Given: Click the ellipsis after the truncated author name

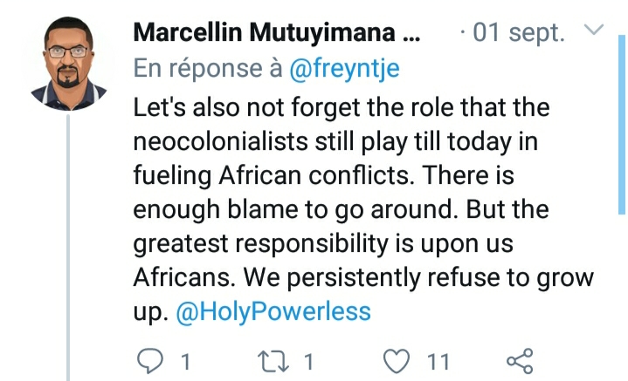Looking at the screenshot, I should point(410,33).
